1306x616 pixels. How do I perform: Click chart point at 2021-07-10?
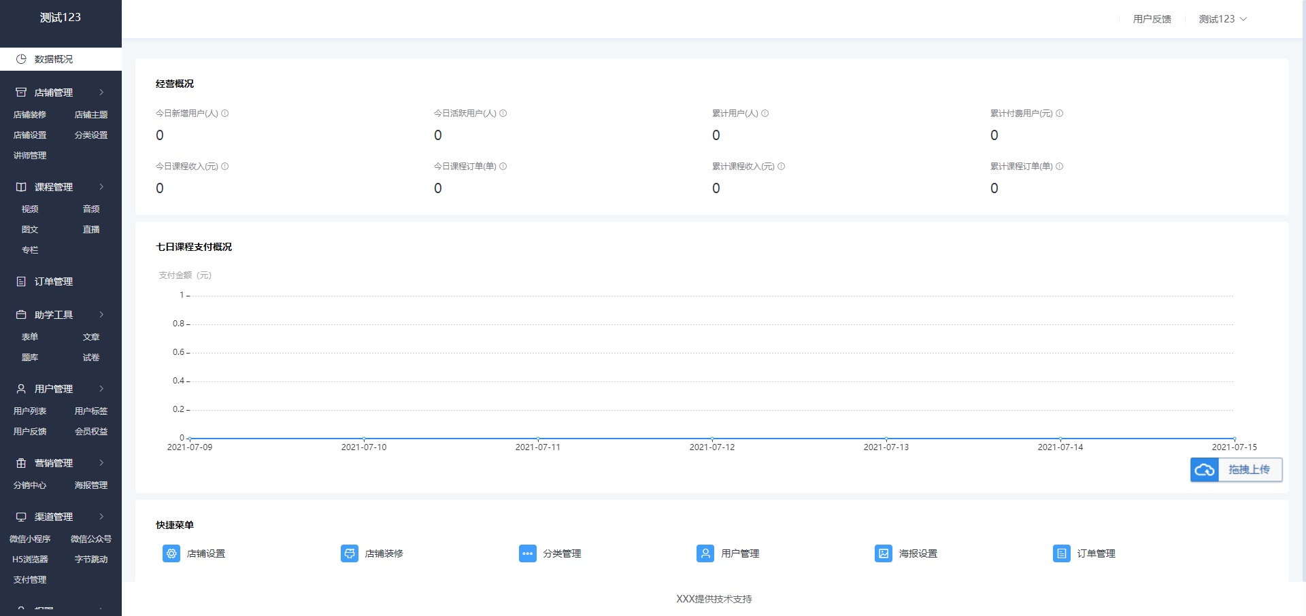(364, 439)
